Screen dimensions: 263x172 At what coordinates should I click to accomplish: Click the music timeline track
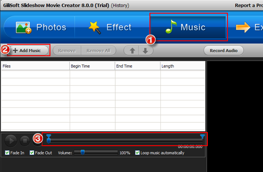(125, 141)
